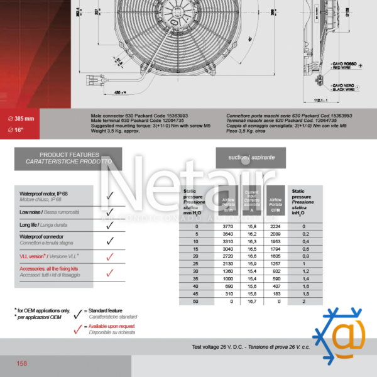
Task: Click the Black Wire label in side drawing
Action: [345, 87]
